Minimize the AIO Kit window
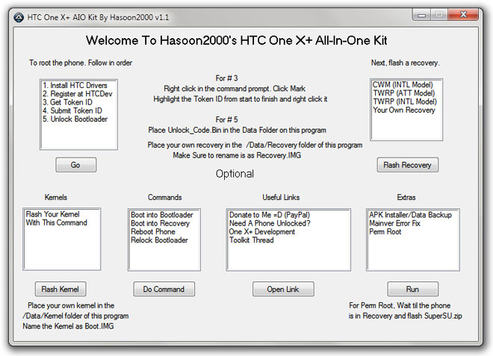This screenshot has width=493, height=356. (x=421, y=15)
